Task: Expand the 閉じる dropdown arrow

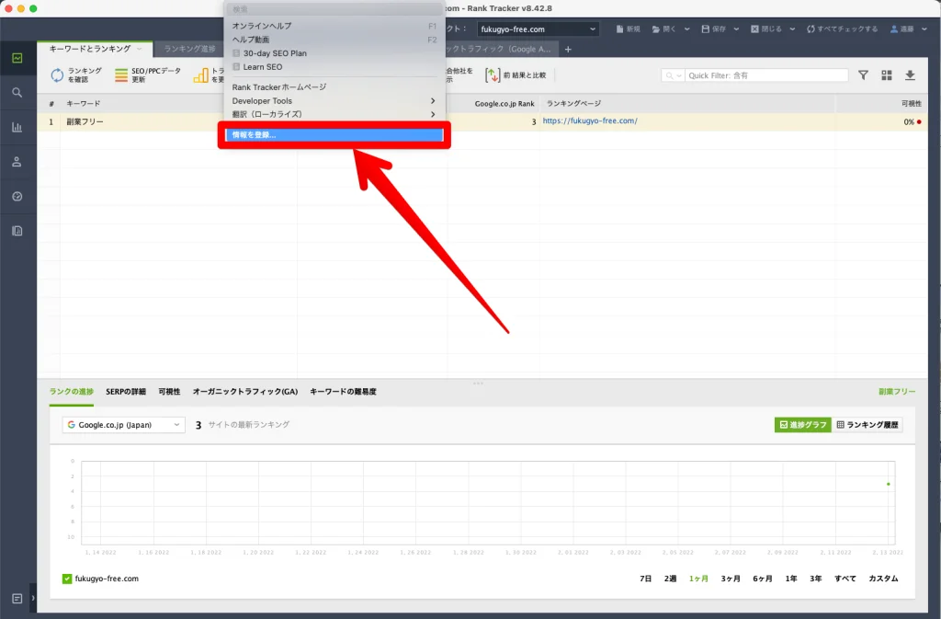Action: tap(792, 29)
